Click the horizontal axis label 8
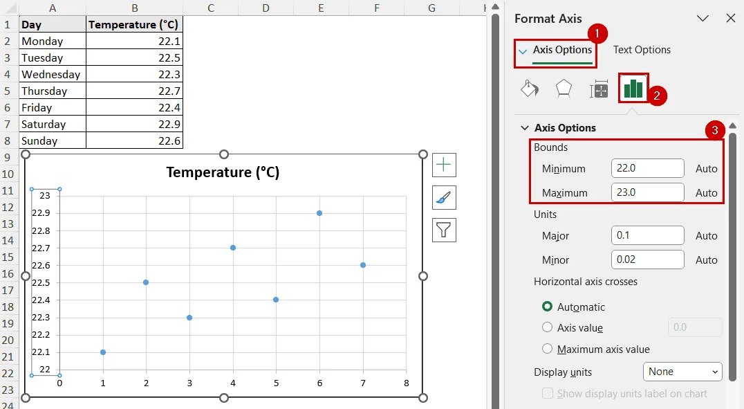Image resolution: width=744 pixels, height=409 pixels. [406, 383]
